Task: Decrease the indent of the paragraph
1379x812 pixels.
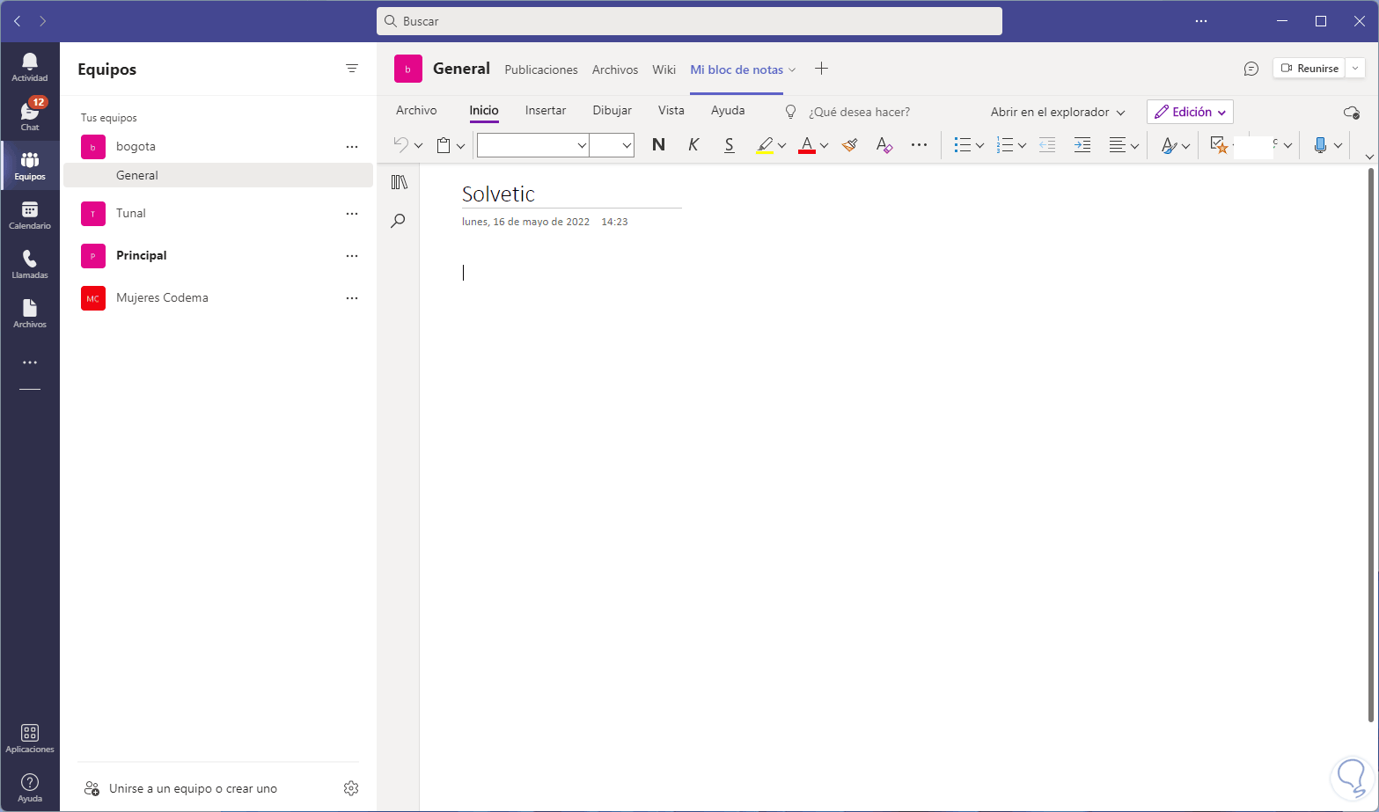Action: click(1047, 145)
